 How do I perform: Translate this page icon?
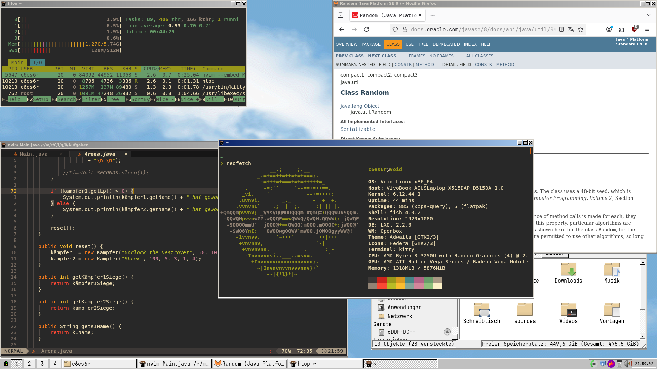(571, 30)
